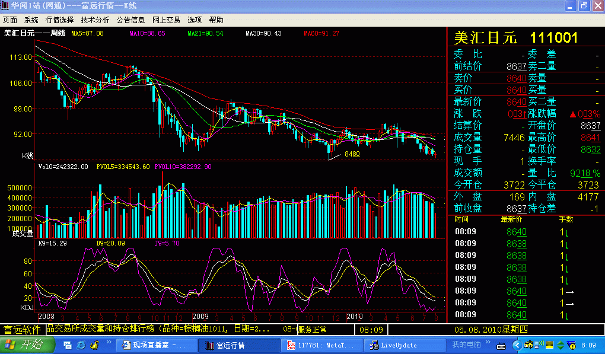This screenshot has height=354, width=605.
Task: Click the yellow dinosaur quick launch icon
Action: (x=94, y=345)
